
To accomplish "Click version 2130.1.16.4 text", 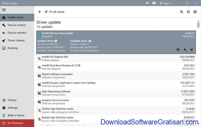I will point(188,74).
